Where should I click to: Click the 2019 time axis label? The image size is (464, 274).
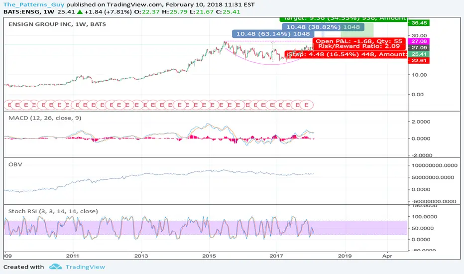click(x=345, y=256)
